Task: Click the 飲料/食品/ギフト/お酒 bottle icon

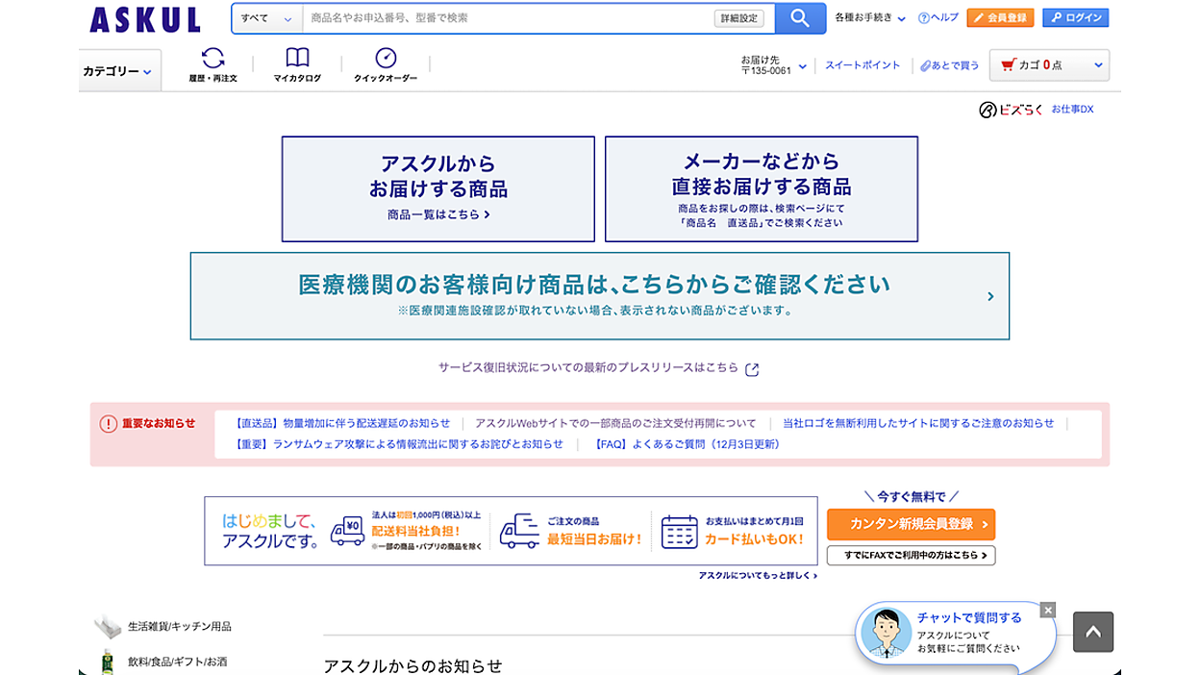Action: pyautogui.click(x=108, y=662)
